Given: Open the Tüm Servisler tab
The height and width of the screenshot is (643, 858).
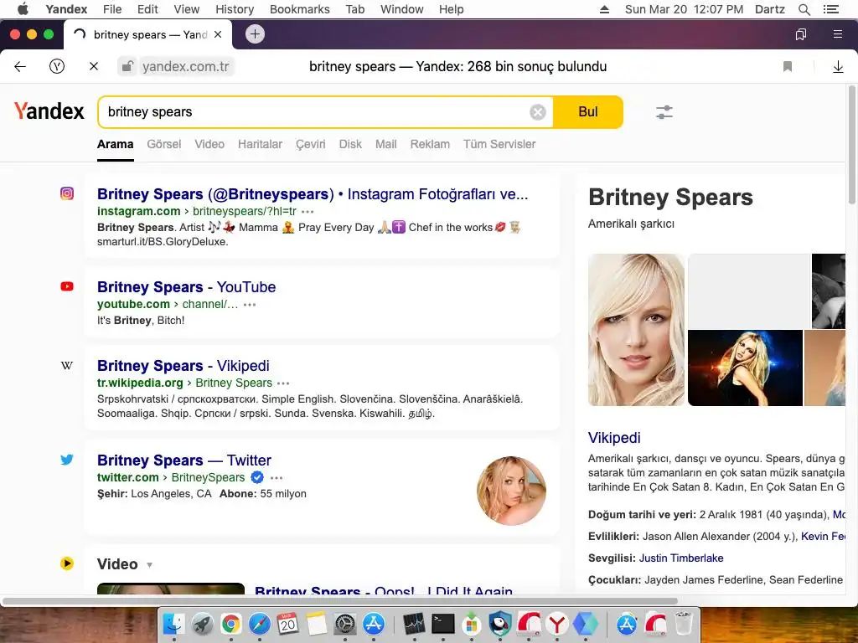Looking at the screenshot, I should coord(499,144).
